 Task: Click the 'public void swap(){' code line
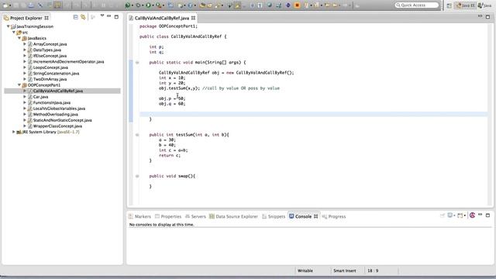[x=172, y=176]
